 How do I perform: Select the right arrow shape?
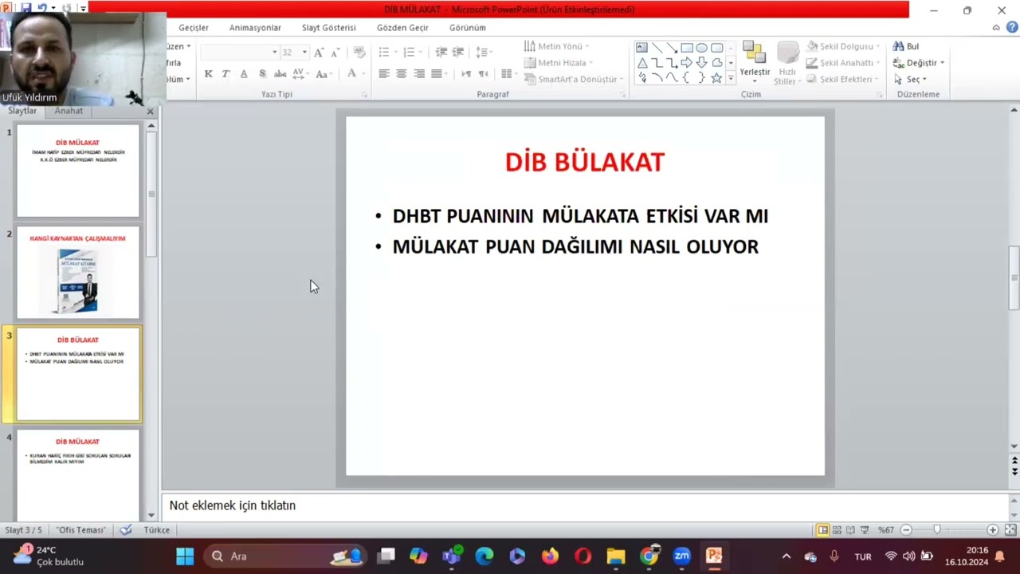[x=687, y=63]
